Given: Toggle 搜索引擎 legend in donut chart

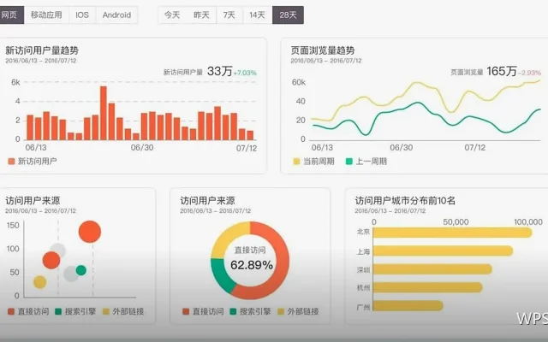Looking at the screenshot, I should (x=250, y=311).
